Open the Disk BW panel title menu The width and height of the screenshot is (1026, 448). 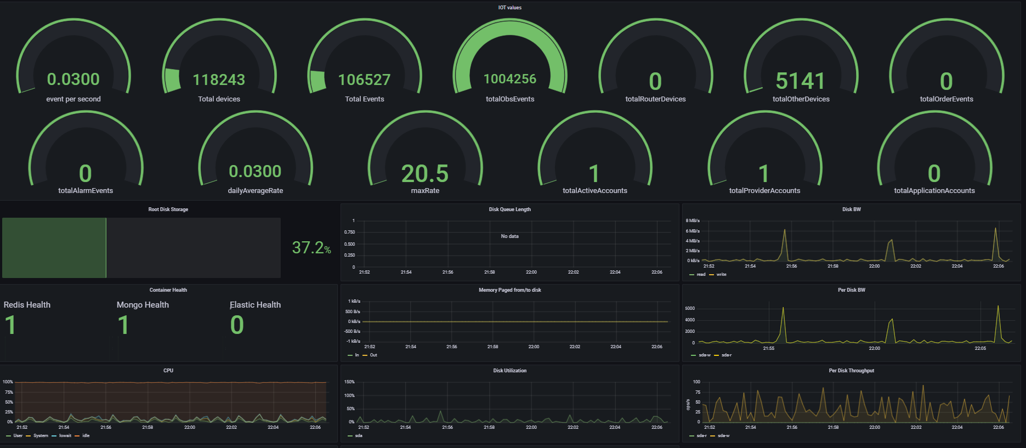point(851,209)
